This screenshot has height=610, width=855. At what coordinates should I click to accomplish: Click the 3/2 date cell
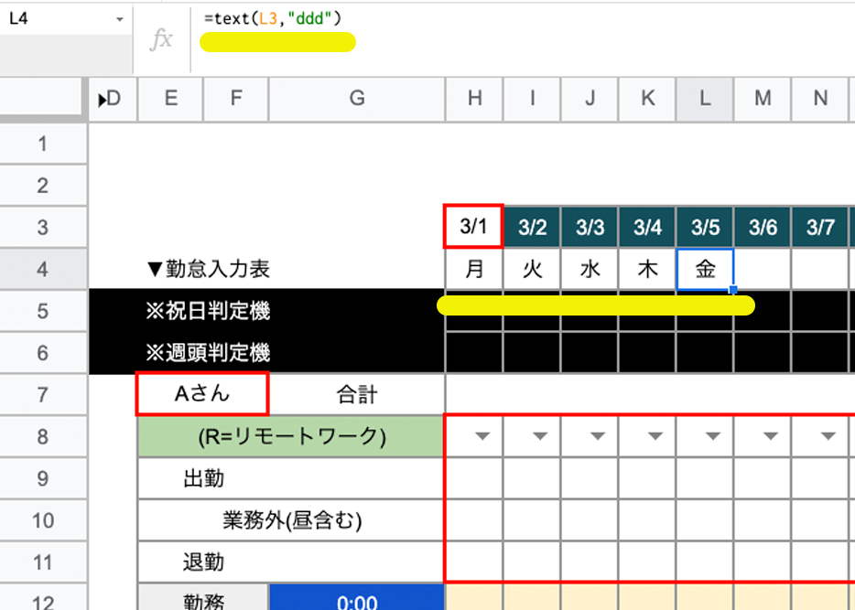click(532, 227)
